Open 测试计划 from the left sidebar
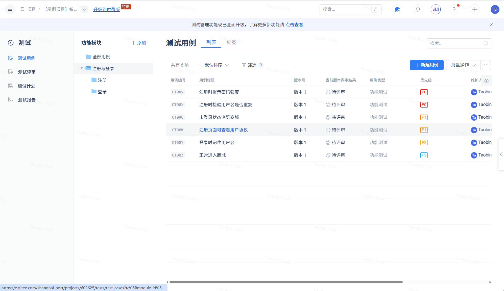 point(27,86)
